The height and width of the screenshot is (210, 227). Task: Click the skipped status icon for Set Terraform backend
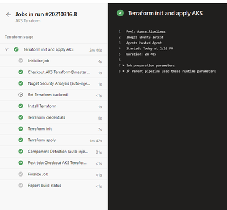point(20,95)
